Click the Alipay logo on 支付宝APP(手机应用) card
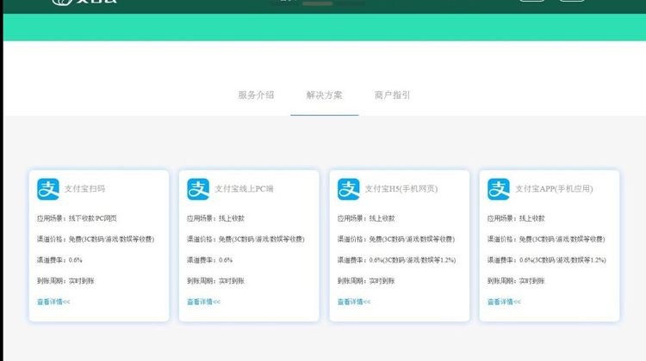The image size is (646, 361). coord(499,189)
